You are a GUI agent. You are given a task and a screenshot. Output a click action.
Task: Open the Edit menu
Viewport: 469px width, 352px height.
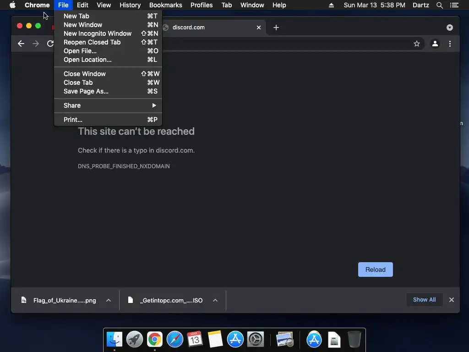point(82,5)
